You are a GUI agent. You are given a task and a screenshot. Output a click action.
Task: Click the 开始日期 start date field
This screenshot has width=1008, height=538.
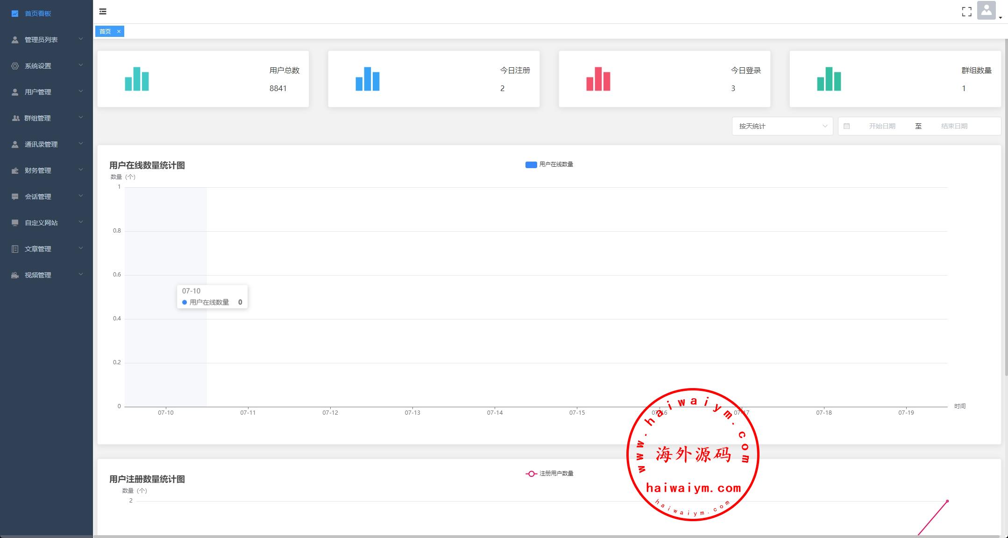pyautogui.click(x=881, y=126)
